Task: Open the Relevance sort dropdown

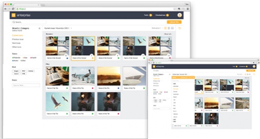Action: (156, 28)
